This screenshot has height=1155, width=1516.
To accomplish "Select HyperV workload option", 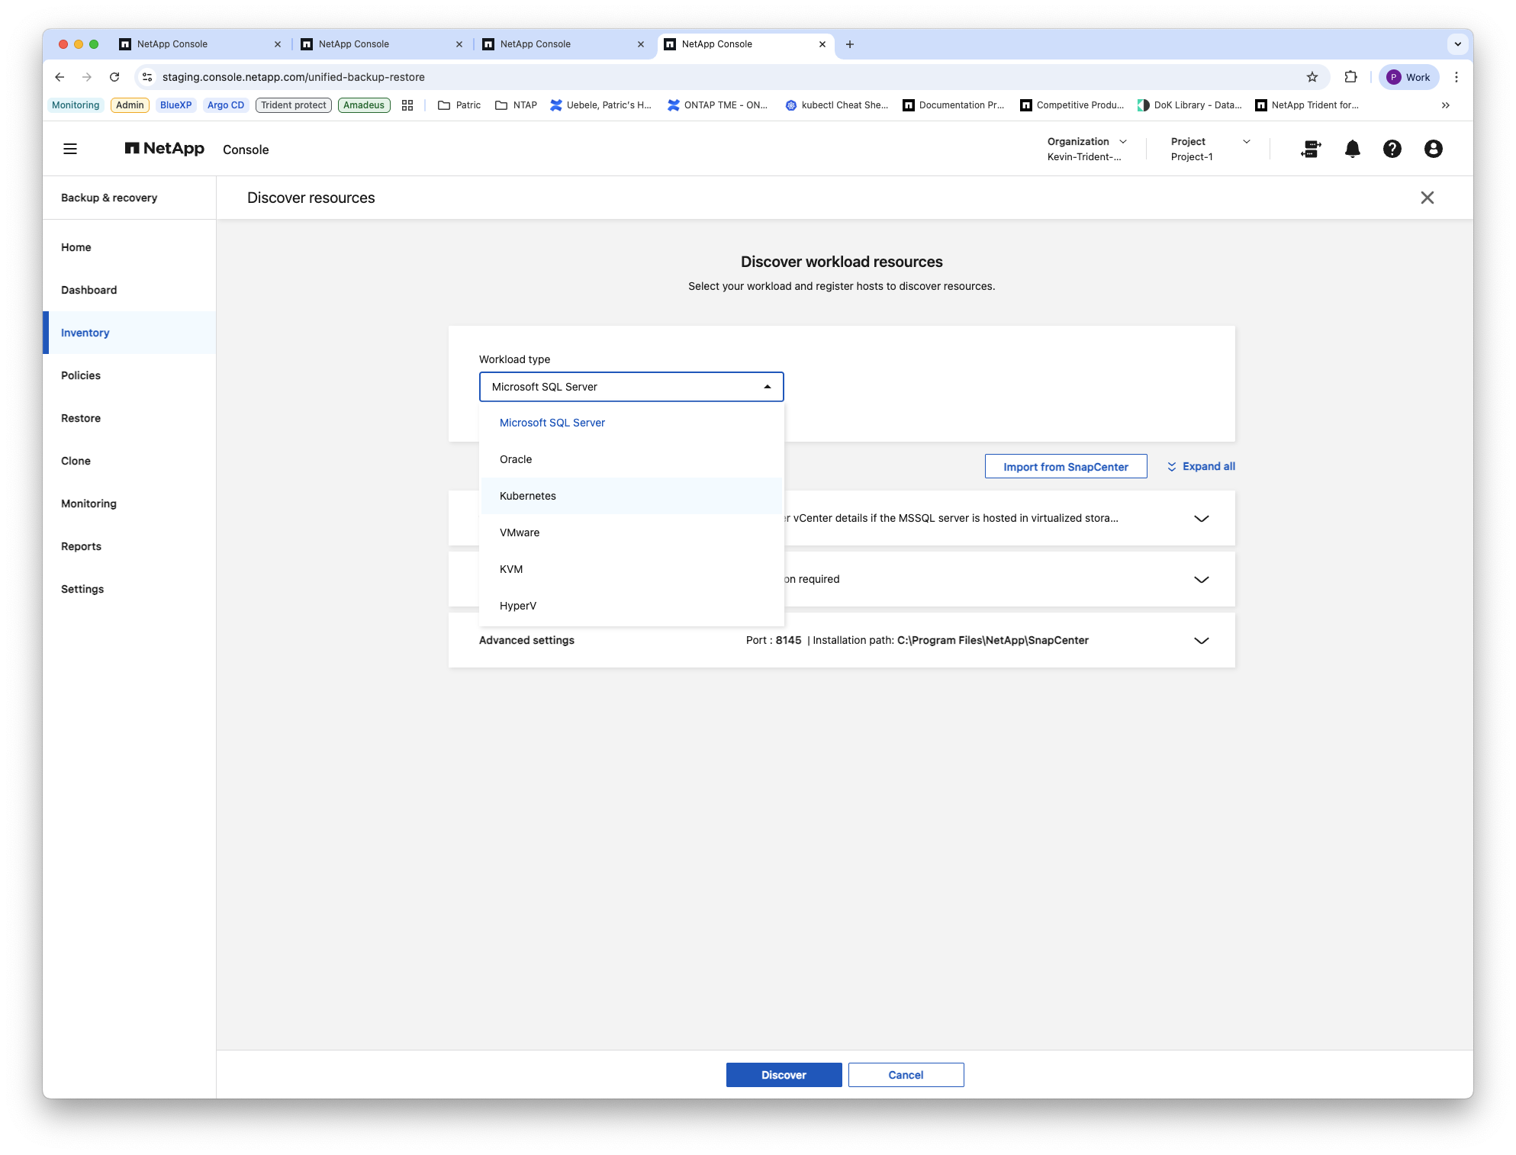I will 631,606.
